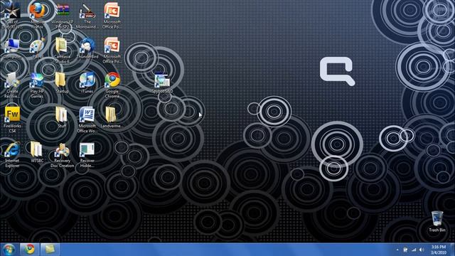Image resolution: width=455 pixels, height=256 pixels.
Task: Click the taskbar clock showing 3:16 PM
Action: [x=438, y=250]
